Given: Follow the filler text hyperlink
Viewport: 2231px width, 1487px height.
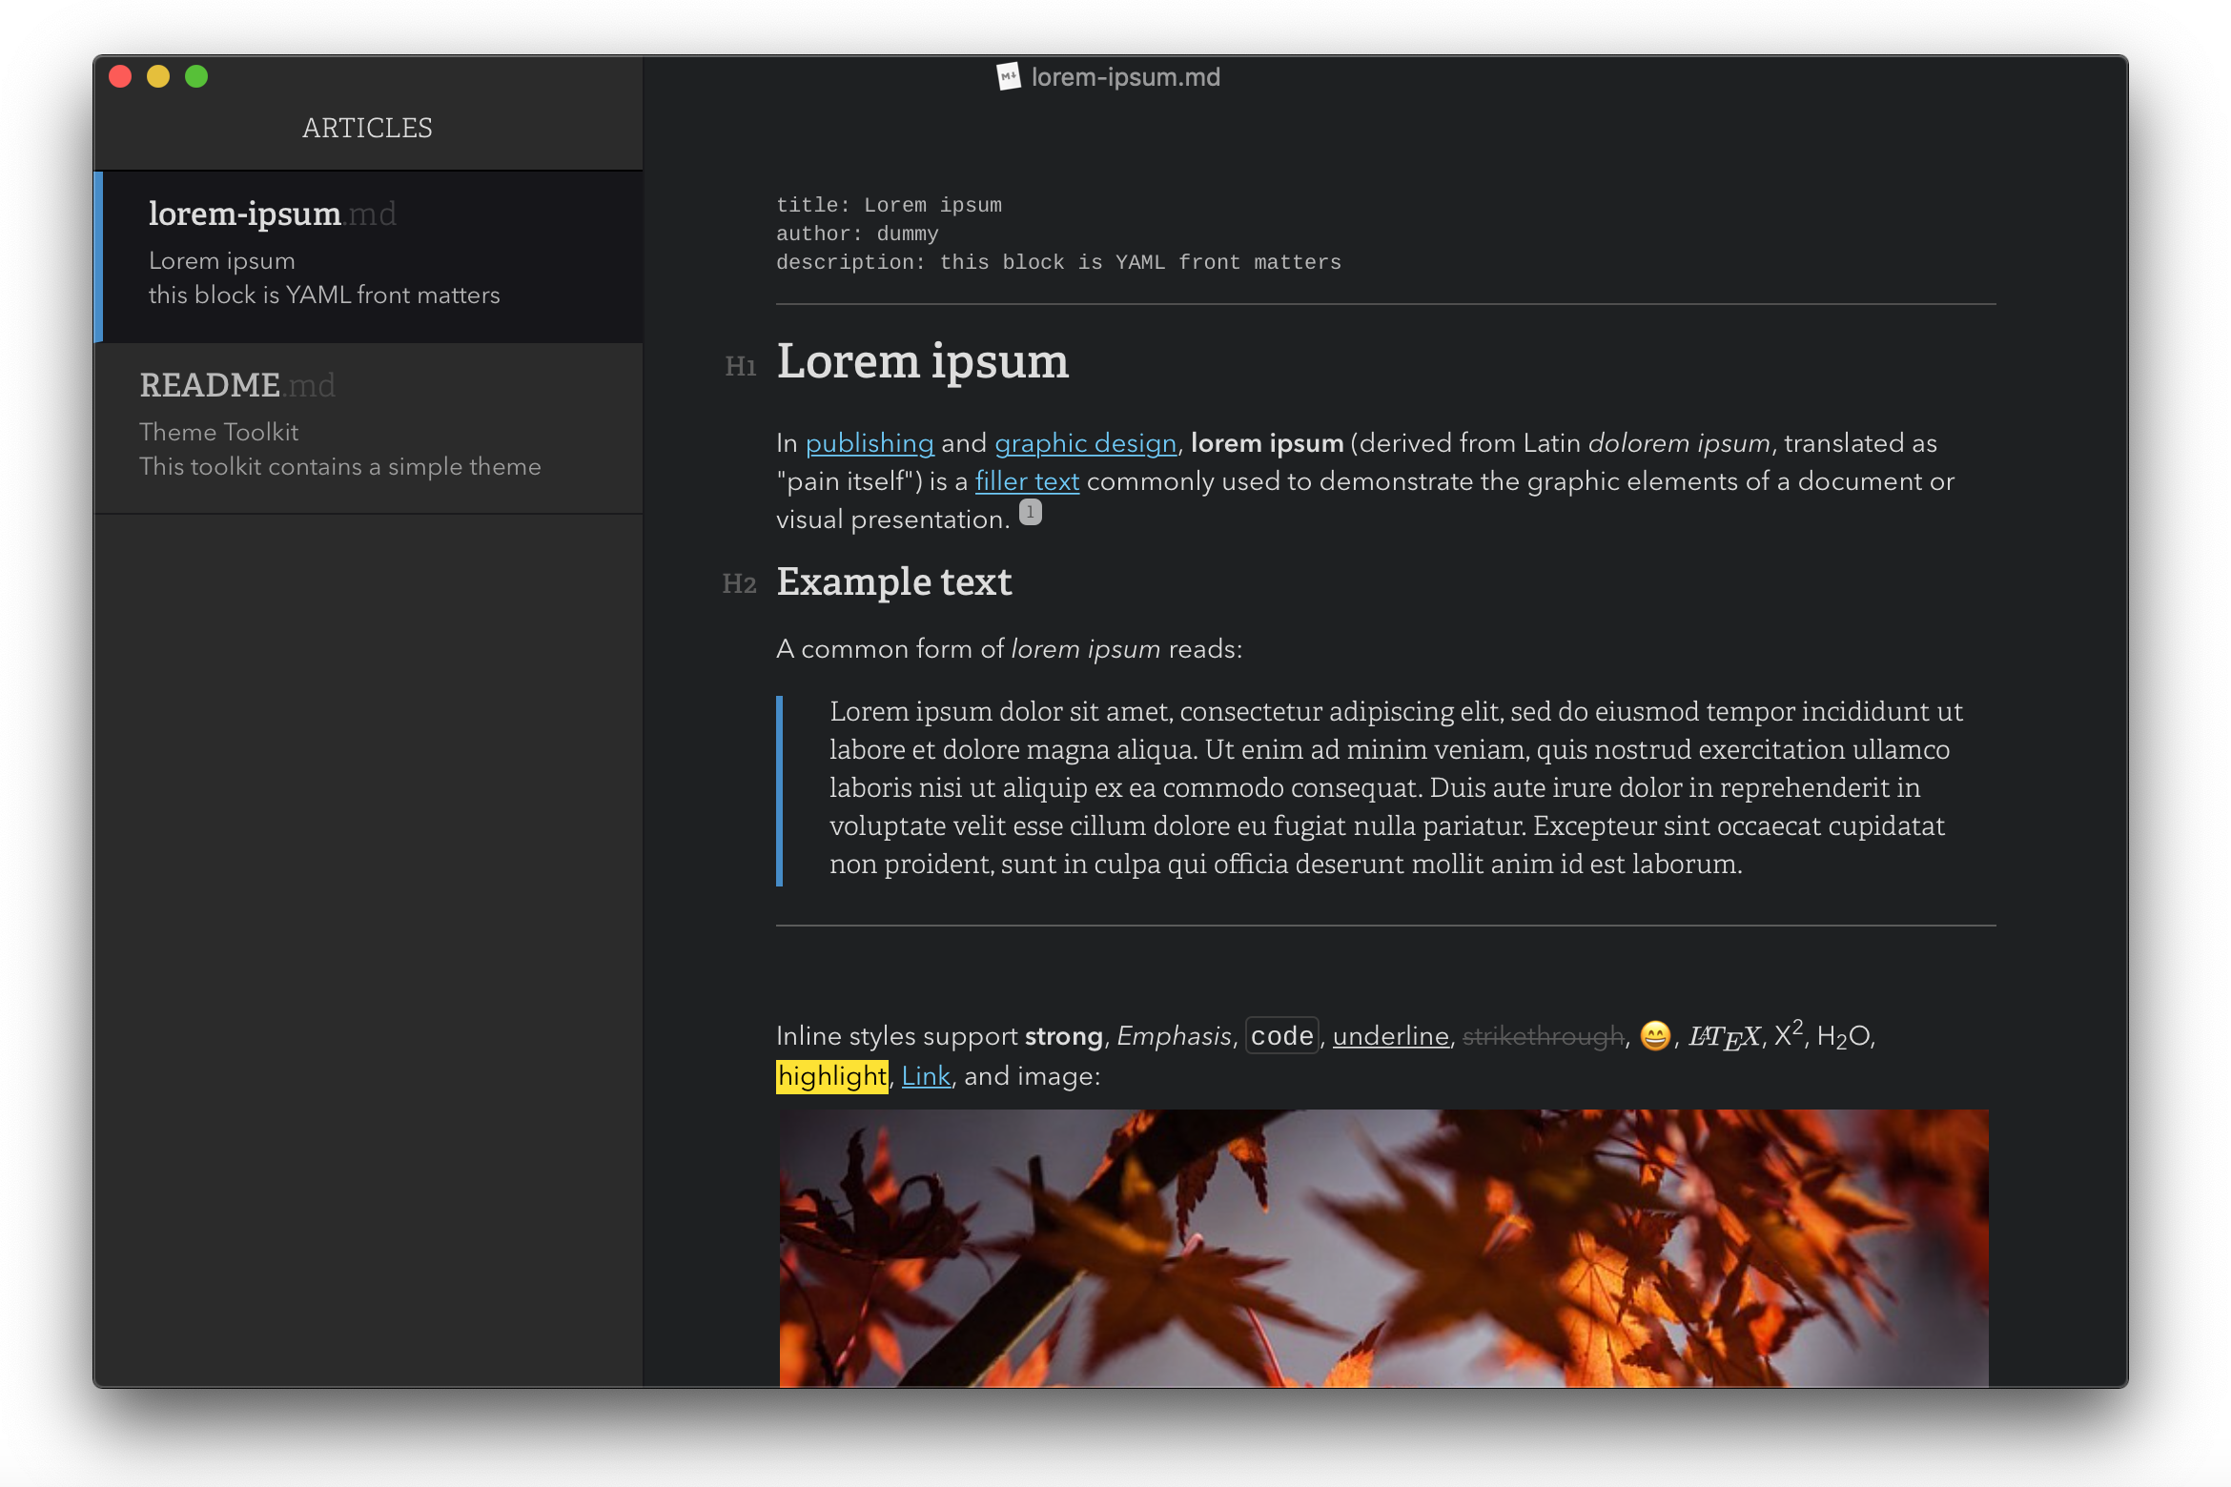Looking at the screenshot, I should pyautogui.click(x=1026, y=482).
